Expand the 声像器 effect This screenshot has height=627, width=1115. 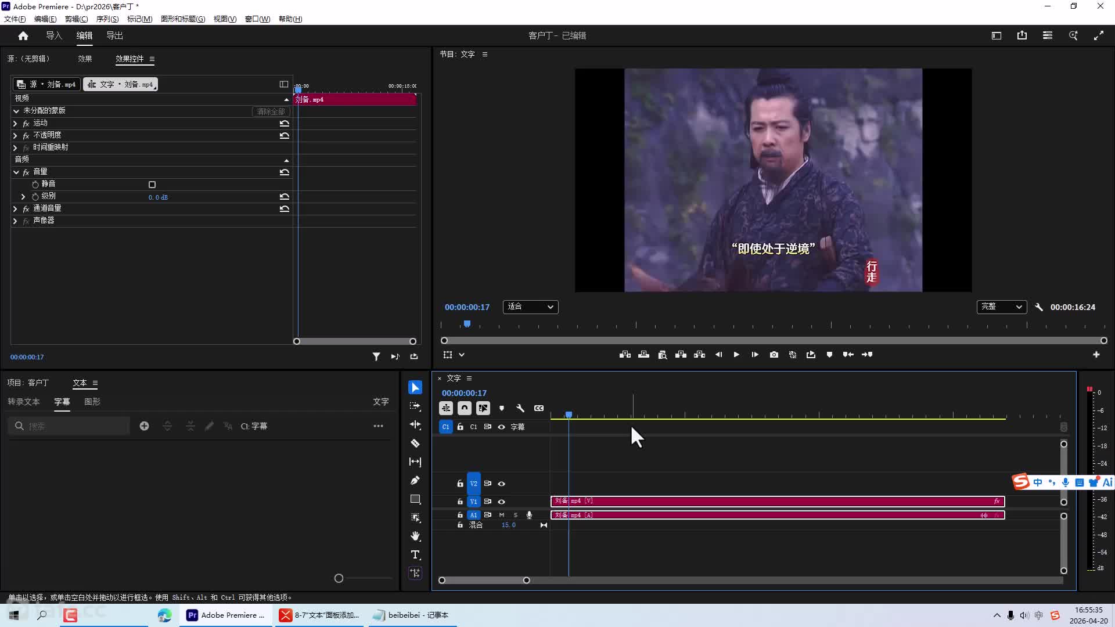click(15, 221)
